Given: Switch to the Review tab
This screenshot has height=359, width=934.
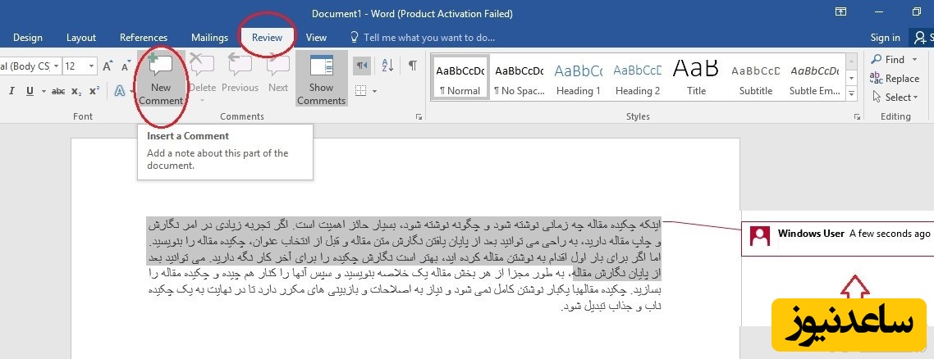Looking at the screenshot, I should click(267, 38).
